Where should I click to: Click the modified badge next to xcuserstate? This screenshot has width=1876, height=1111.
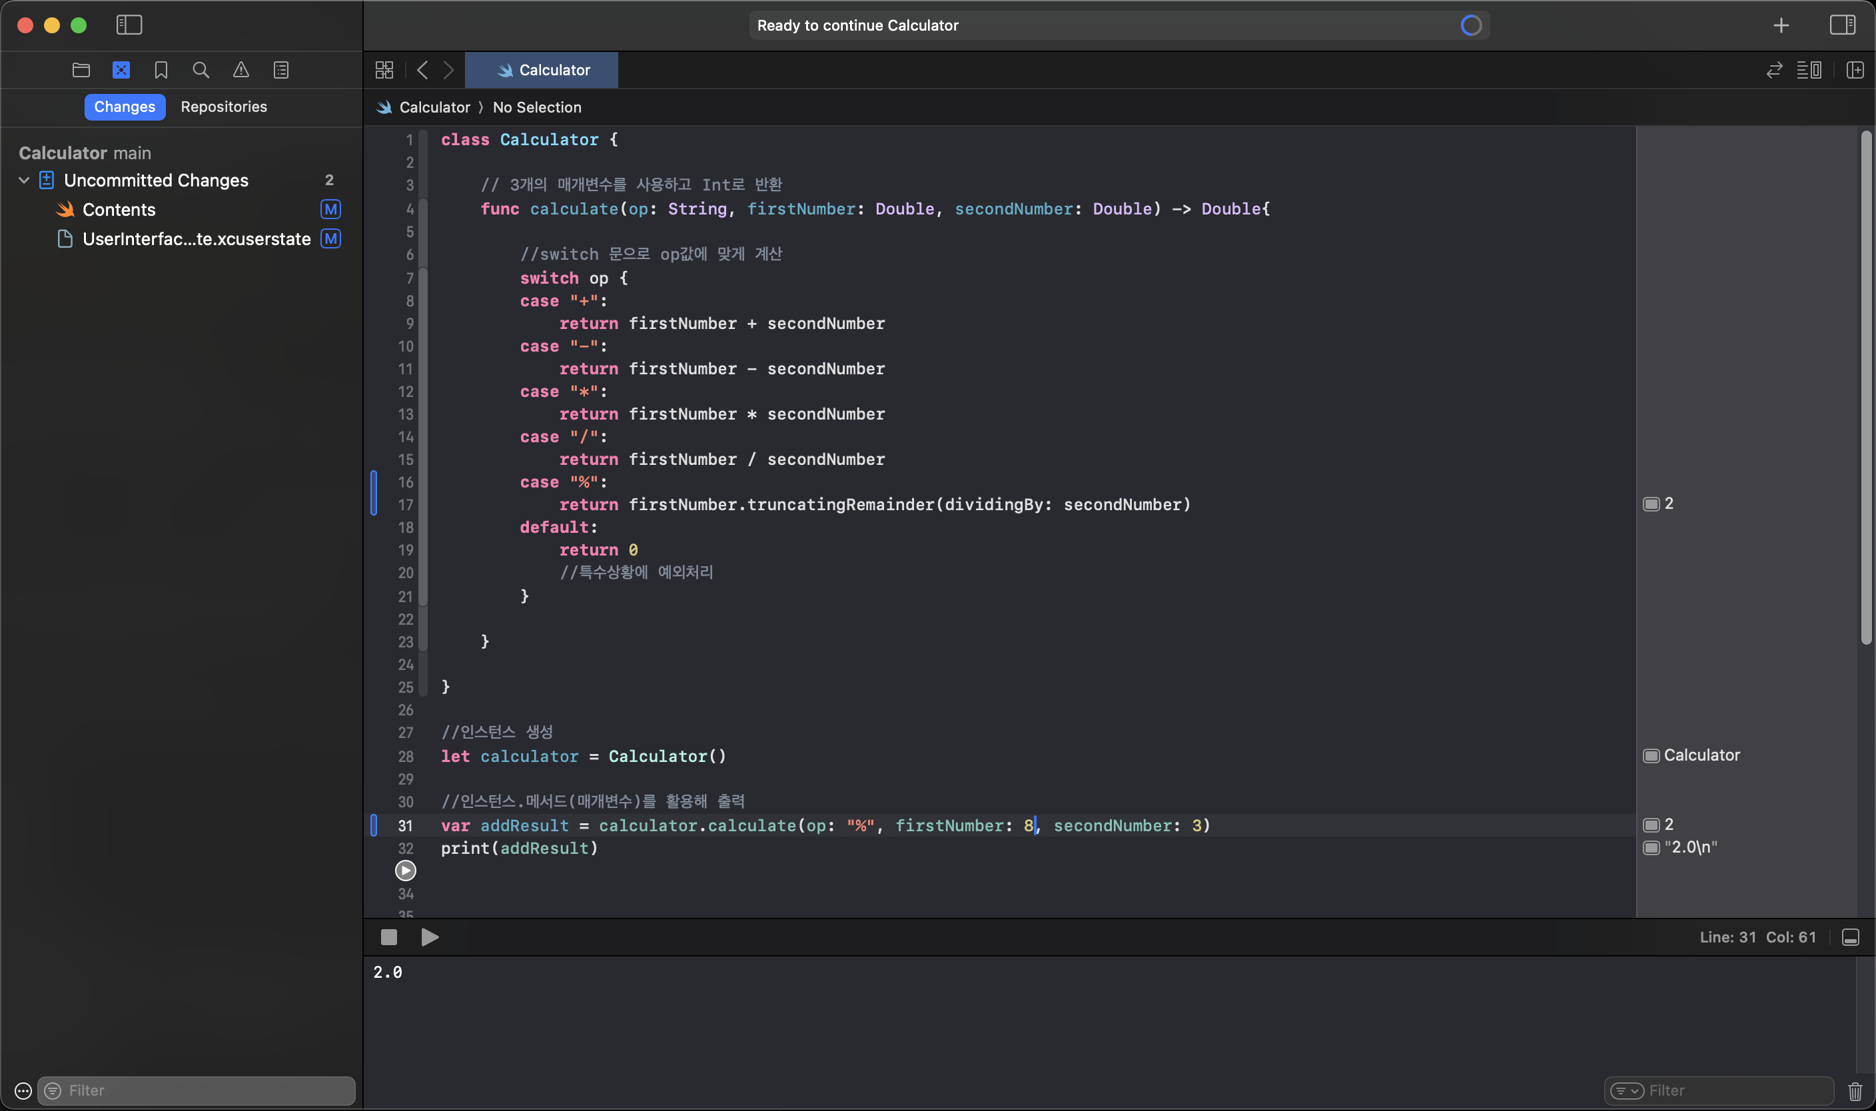(331, 239)
